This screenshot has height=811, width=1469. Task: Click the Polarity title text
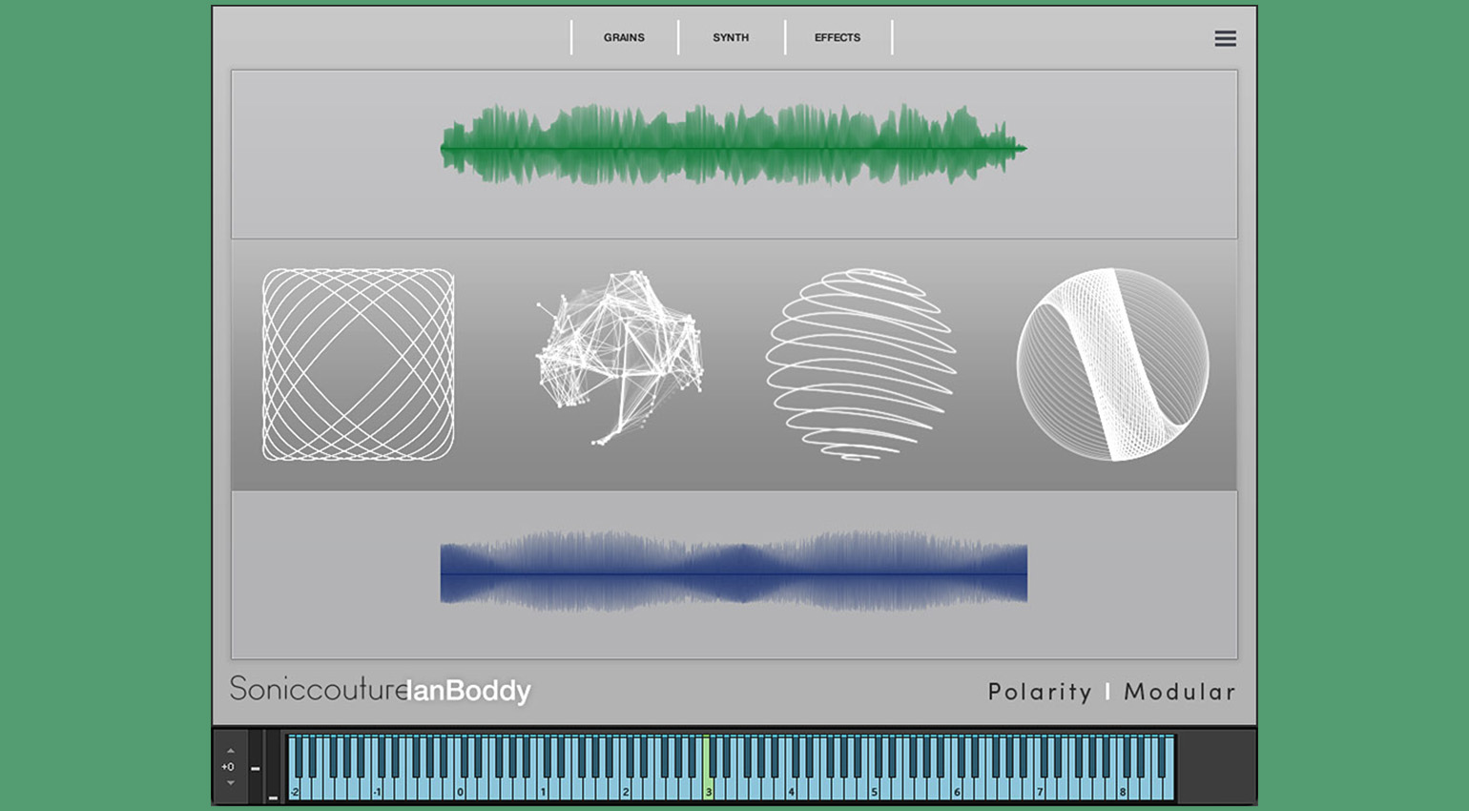[1039, 692]
